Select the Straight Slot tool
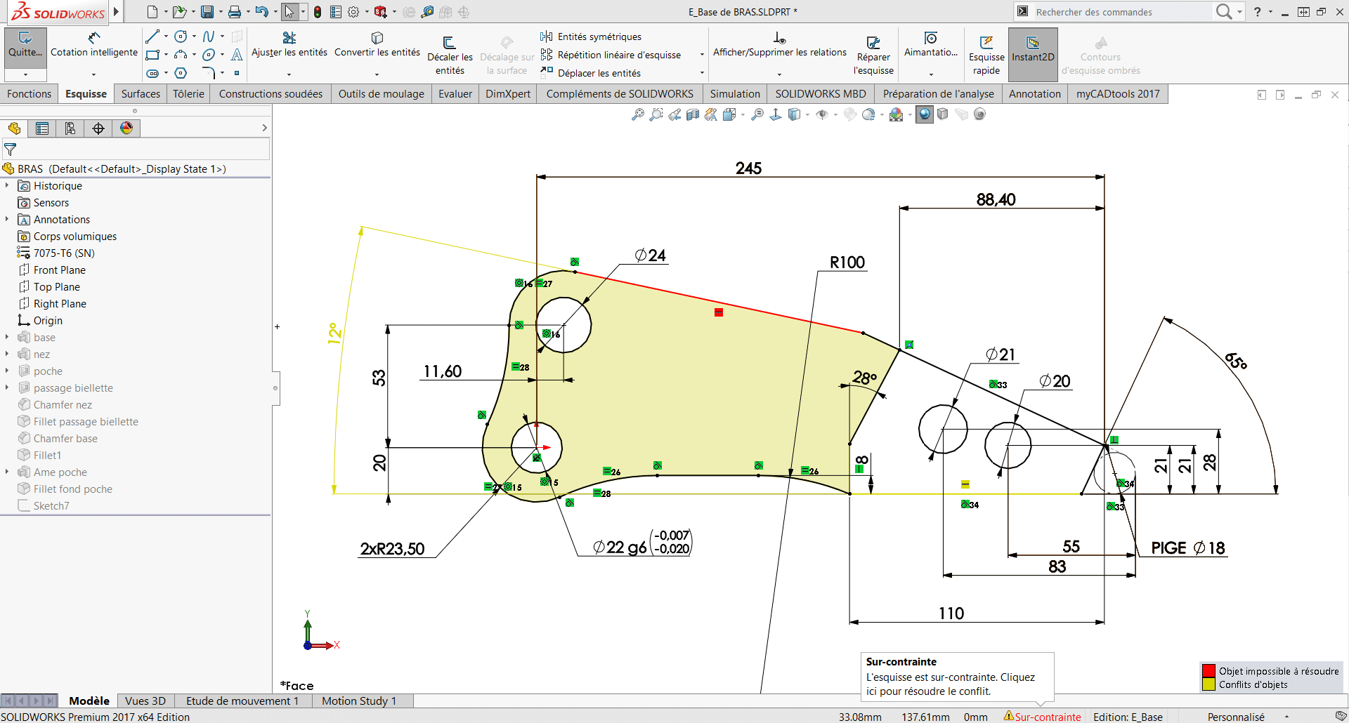Image resolution: width=1349 pixels, height=723 pixels. (x=152, y=73)
